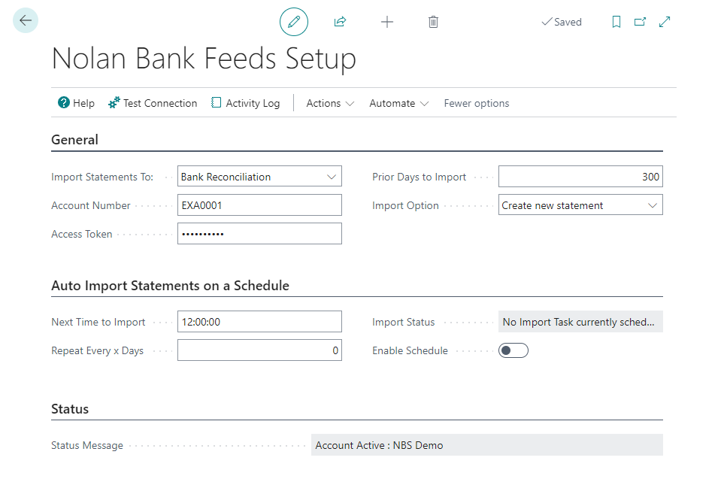Click the share icon
This screenshot has height=494, width=727.
[x=340, y=22]
